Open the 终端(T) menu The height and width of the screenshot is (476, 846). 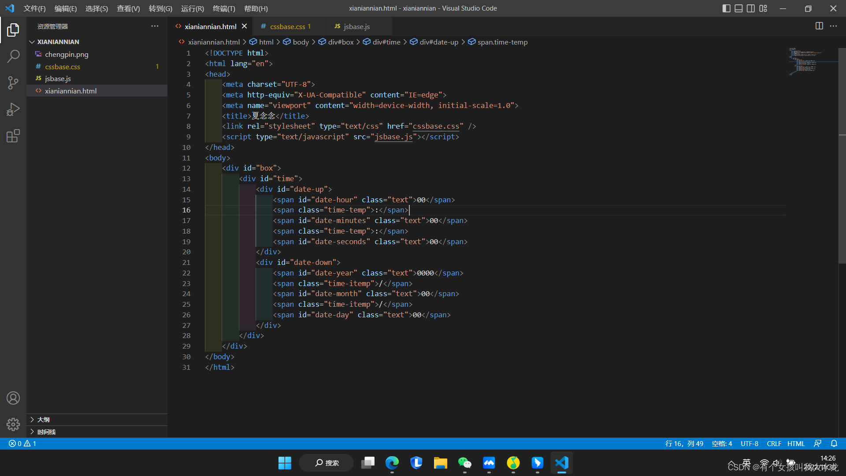tap(224, 8)
